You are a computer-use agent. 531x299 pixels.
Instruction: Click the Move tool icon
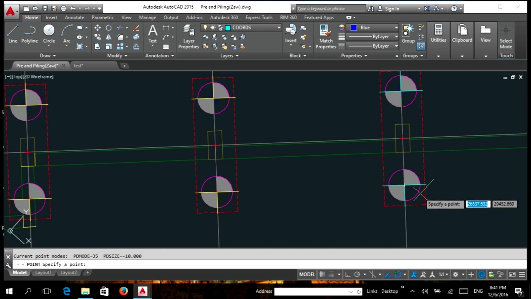pyautogui.click(x=97, y=28)
